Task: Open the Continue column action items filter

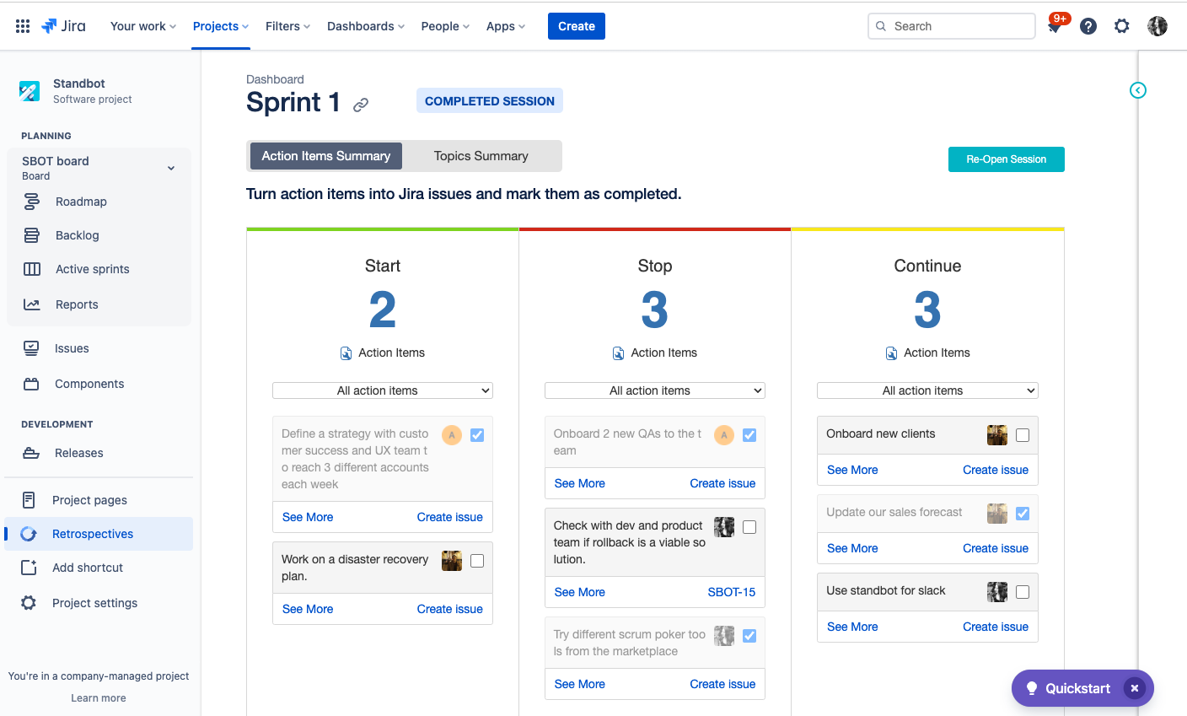Action: tap(927, 390)
